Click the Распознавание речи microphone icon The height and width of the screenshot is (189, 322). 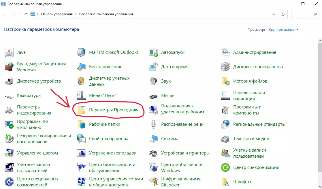coord(153,125)
